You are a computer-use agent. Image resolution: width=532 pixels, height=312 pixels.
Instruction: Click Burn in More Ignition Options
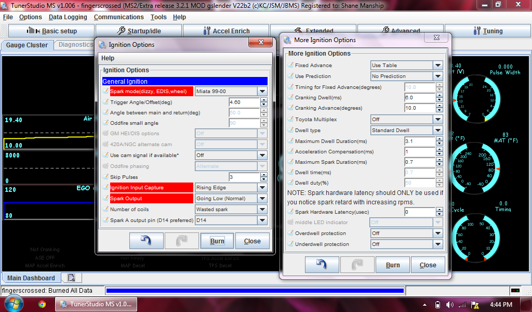[x=393, y=264]
